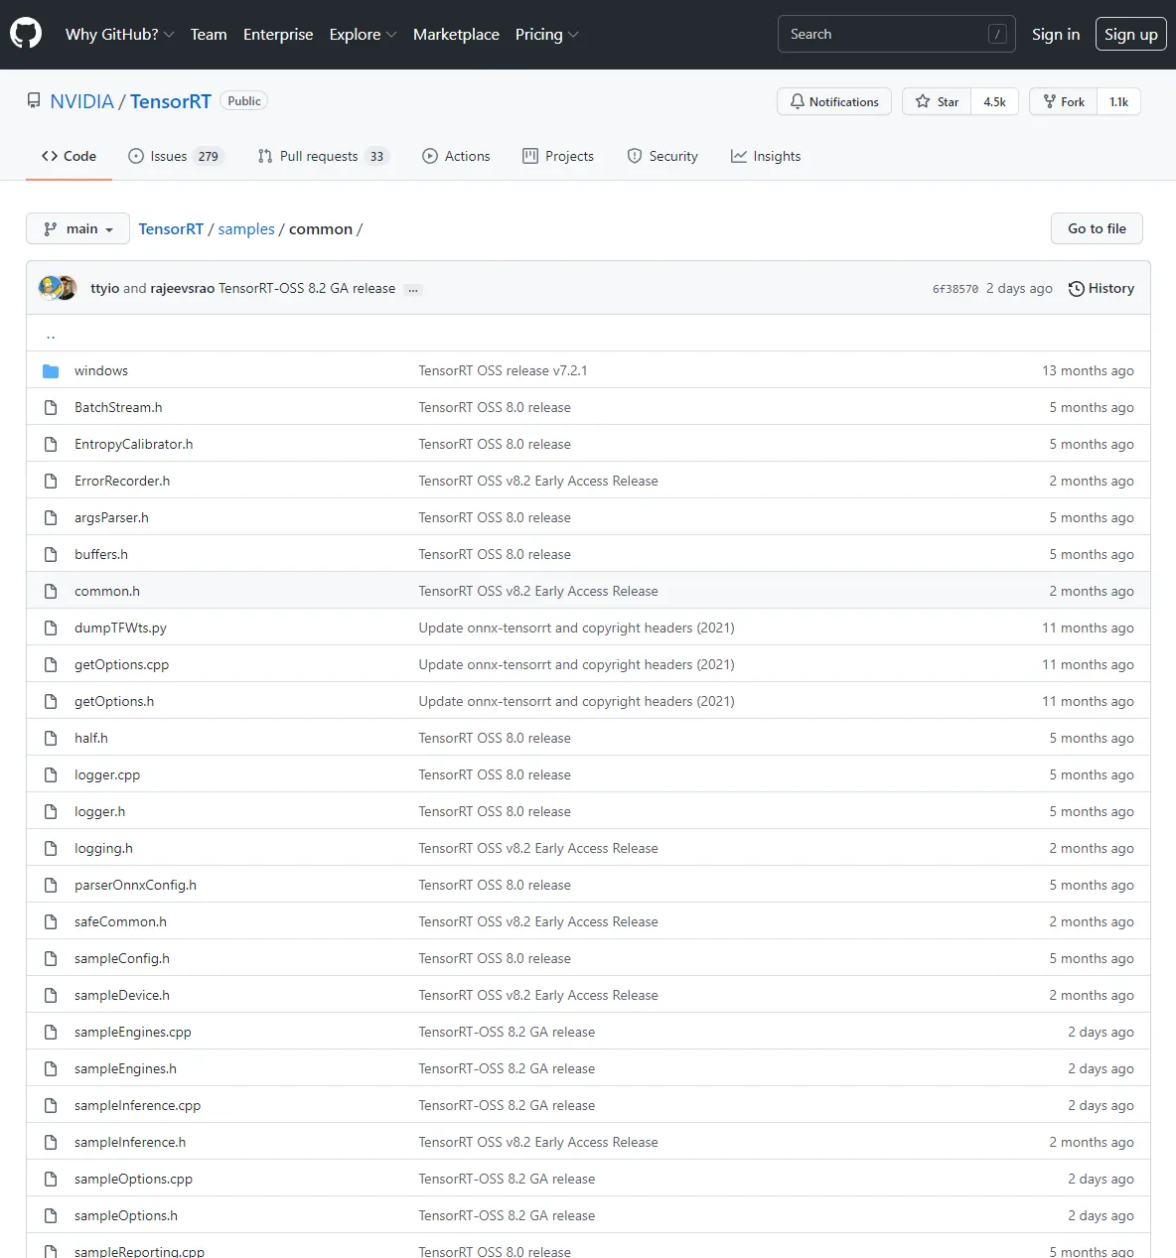Open sampleConfig.h
1176x1258 pixels.
pyautogui.click(x=122, y=958)
